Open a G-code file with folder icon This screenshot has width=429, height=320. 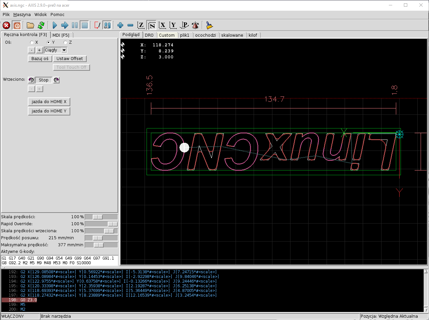[30, 25]
